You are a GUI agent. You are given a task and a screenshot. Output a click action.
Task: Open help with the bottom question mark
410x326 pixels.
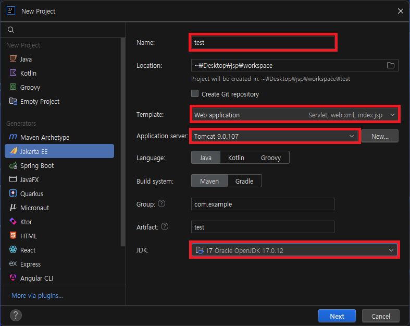coord(16,315)
